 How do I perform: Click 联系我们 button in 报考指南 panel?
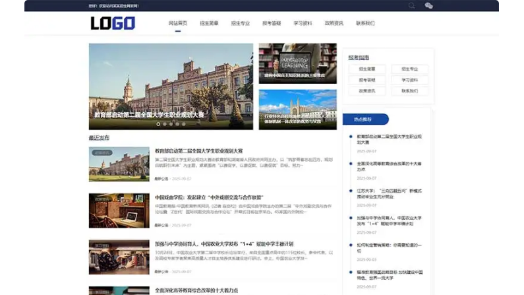pos(410,90)
